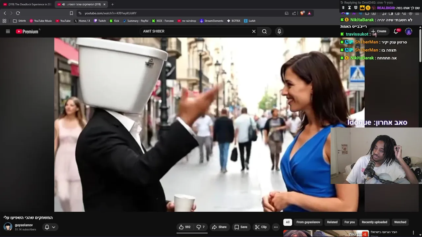Mute the playing tab's audio speaker icon
Viewport: 422px width, 237px height.
point(63,4)
